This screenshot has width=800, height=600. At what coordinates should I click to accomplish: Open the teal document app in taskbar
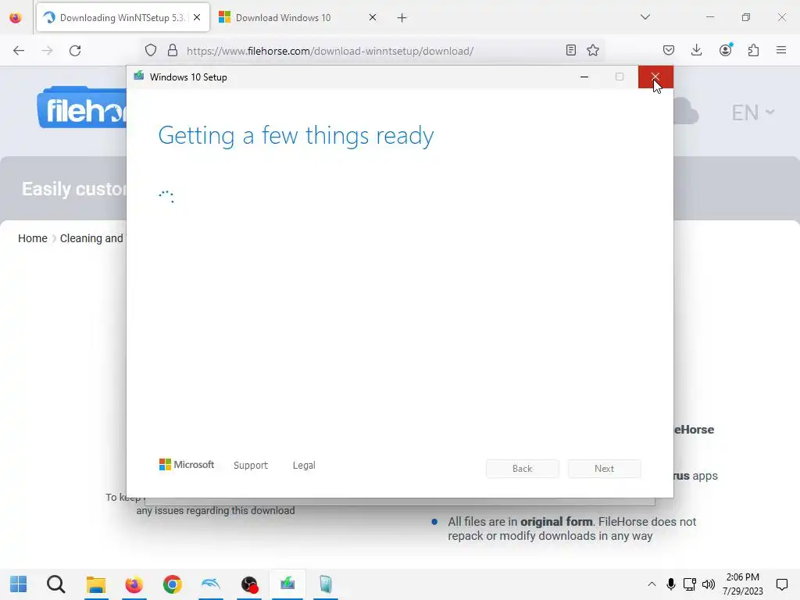click(x=326, y=584)
